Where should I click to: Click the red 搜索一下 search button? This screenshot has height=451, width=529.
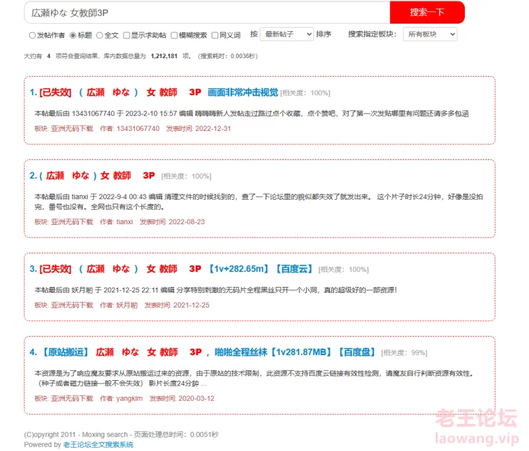(427, 13)
